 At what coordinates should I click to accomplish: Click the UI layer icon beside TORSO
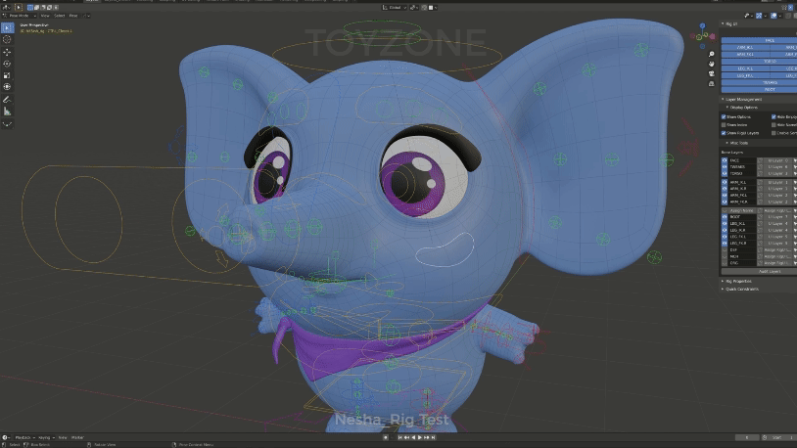click(x=761, y=174)
